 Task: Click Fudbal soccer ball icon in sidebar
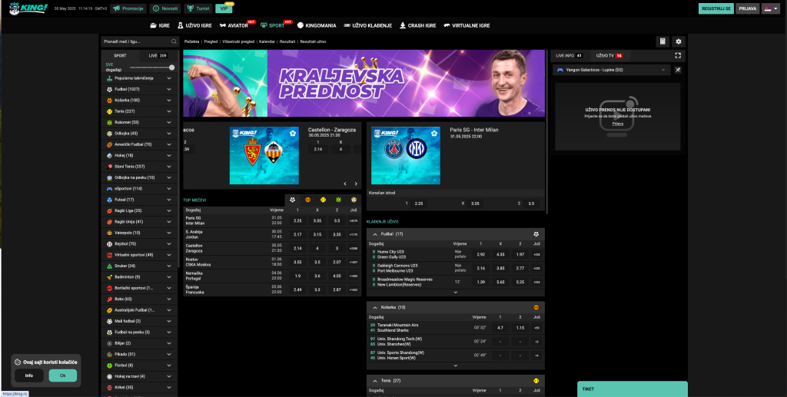pyautogui.click(x=109, y=89)
